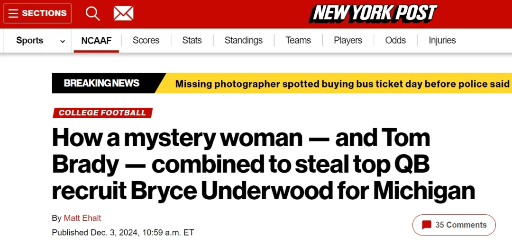The image size is (512, 245).
Task: Select the Odds tab
Action: (395, 41)
